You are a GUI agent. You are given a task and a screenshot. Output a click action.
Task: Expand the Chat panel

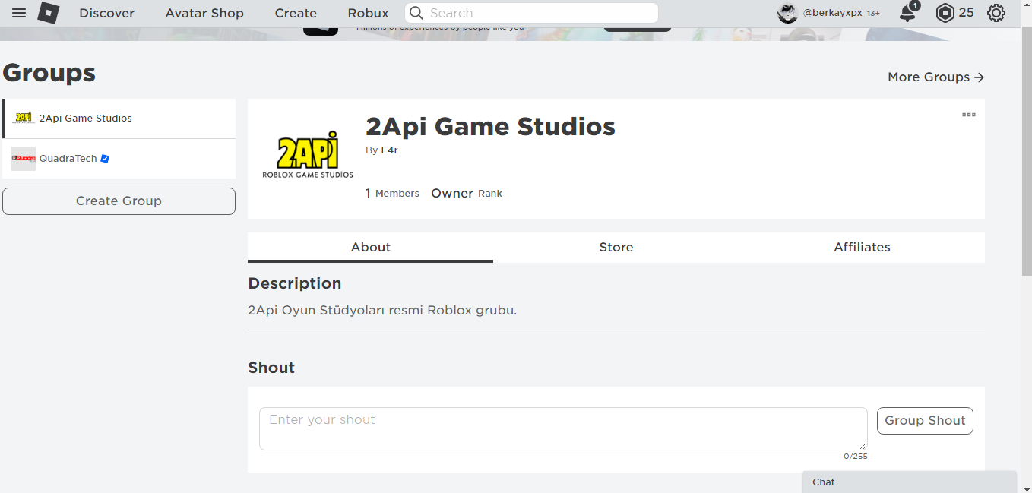coord(909,482)
